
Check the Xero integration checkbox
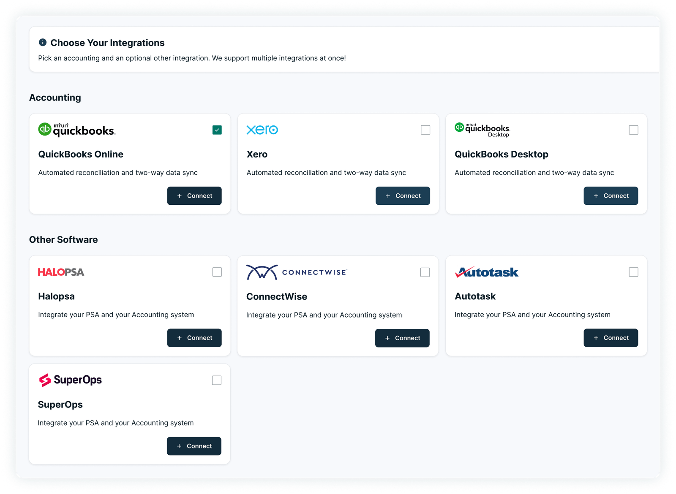(425, 130)
